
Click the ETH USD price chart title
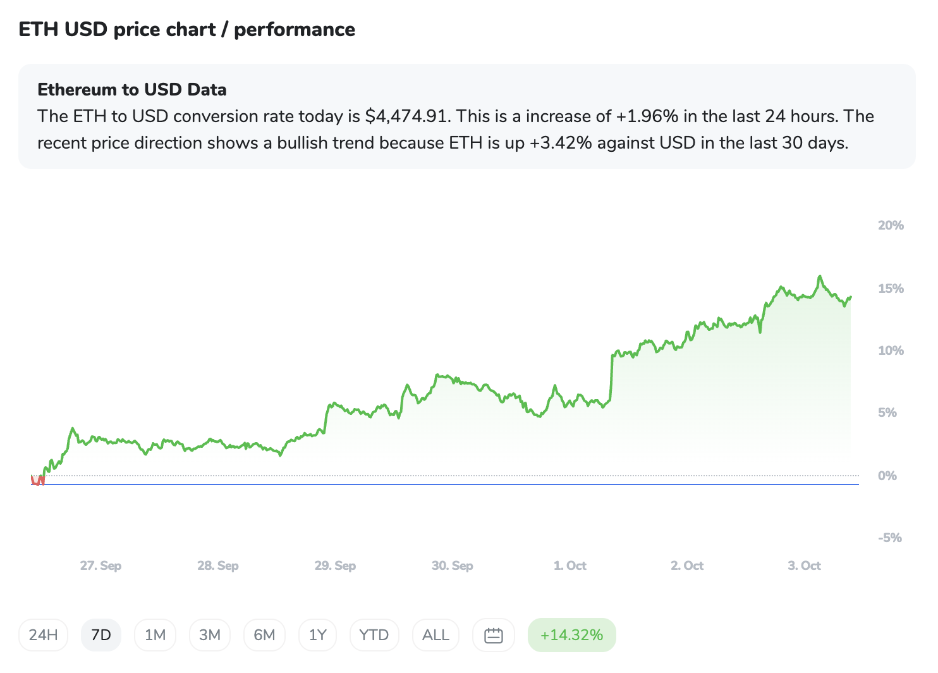coord(186,30)
